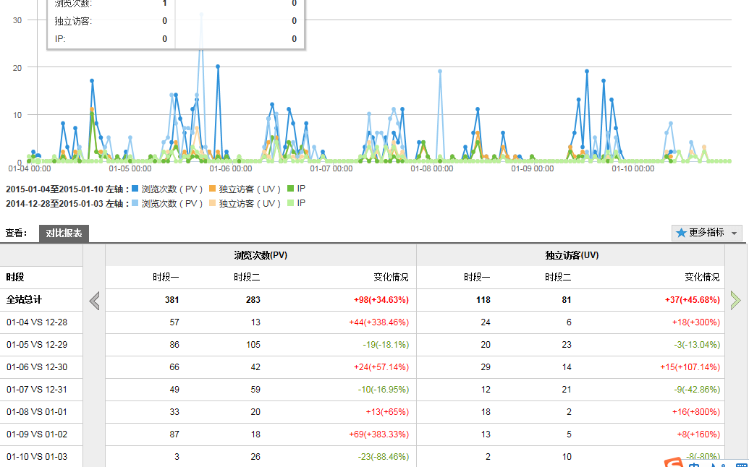Click the 查看: label beside the tab
Viewport: 749px width, 467px height.
click(16, 233)
